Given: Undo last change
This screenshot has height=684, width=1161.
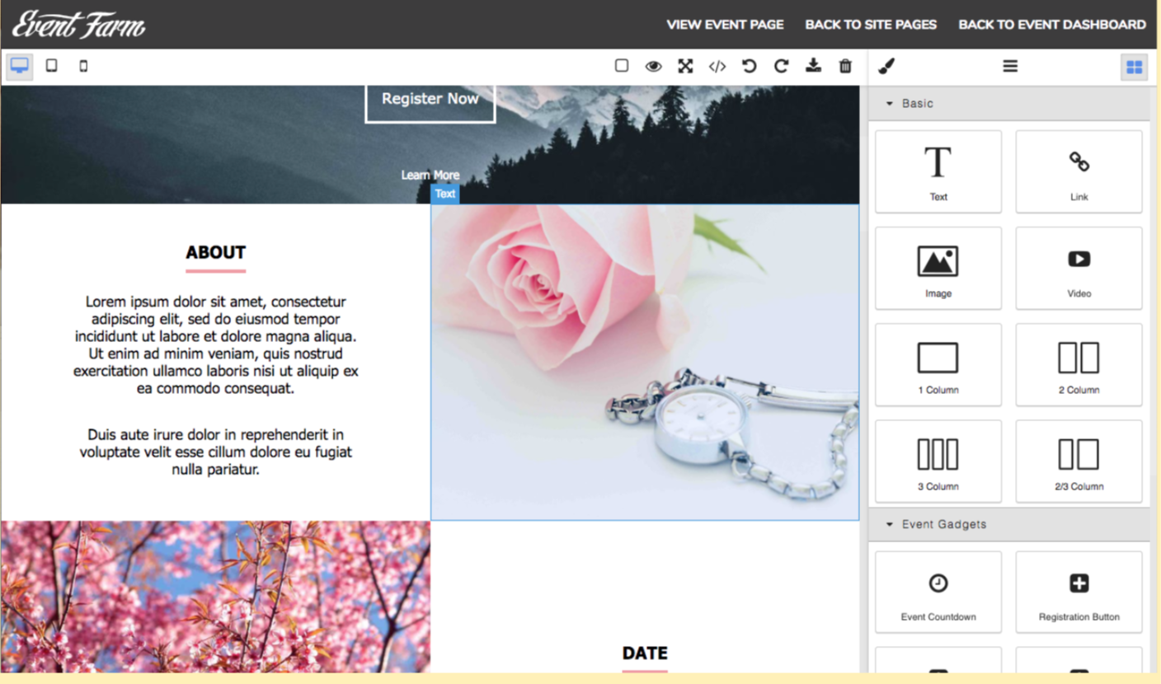Looking at the screenshot, I should point(749,66).
